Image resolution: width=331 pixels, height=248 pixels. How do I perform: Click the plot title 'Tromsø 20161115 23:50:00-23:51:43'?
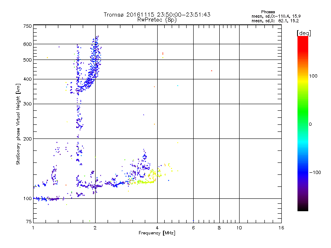click(157, 14)
